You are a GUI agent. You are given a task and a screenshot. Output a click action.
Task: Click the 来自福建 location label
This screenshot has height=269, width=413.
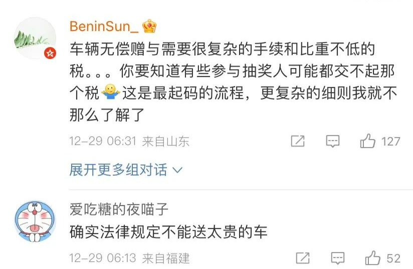[166, 258]
